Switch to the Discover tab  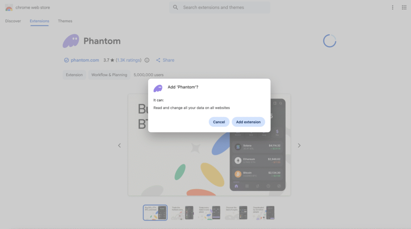click(13, 21)
